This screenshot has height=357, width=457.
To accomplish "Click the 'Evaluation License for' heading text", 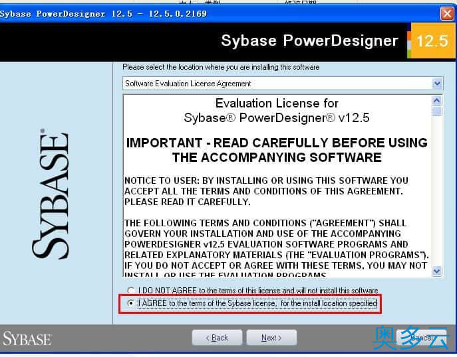I will pyautogui.click(x=277, y=104).
